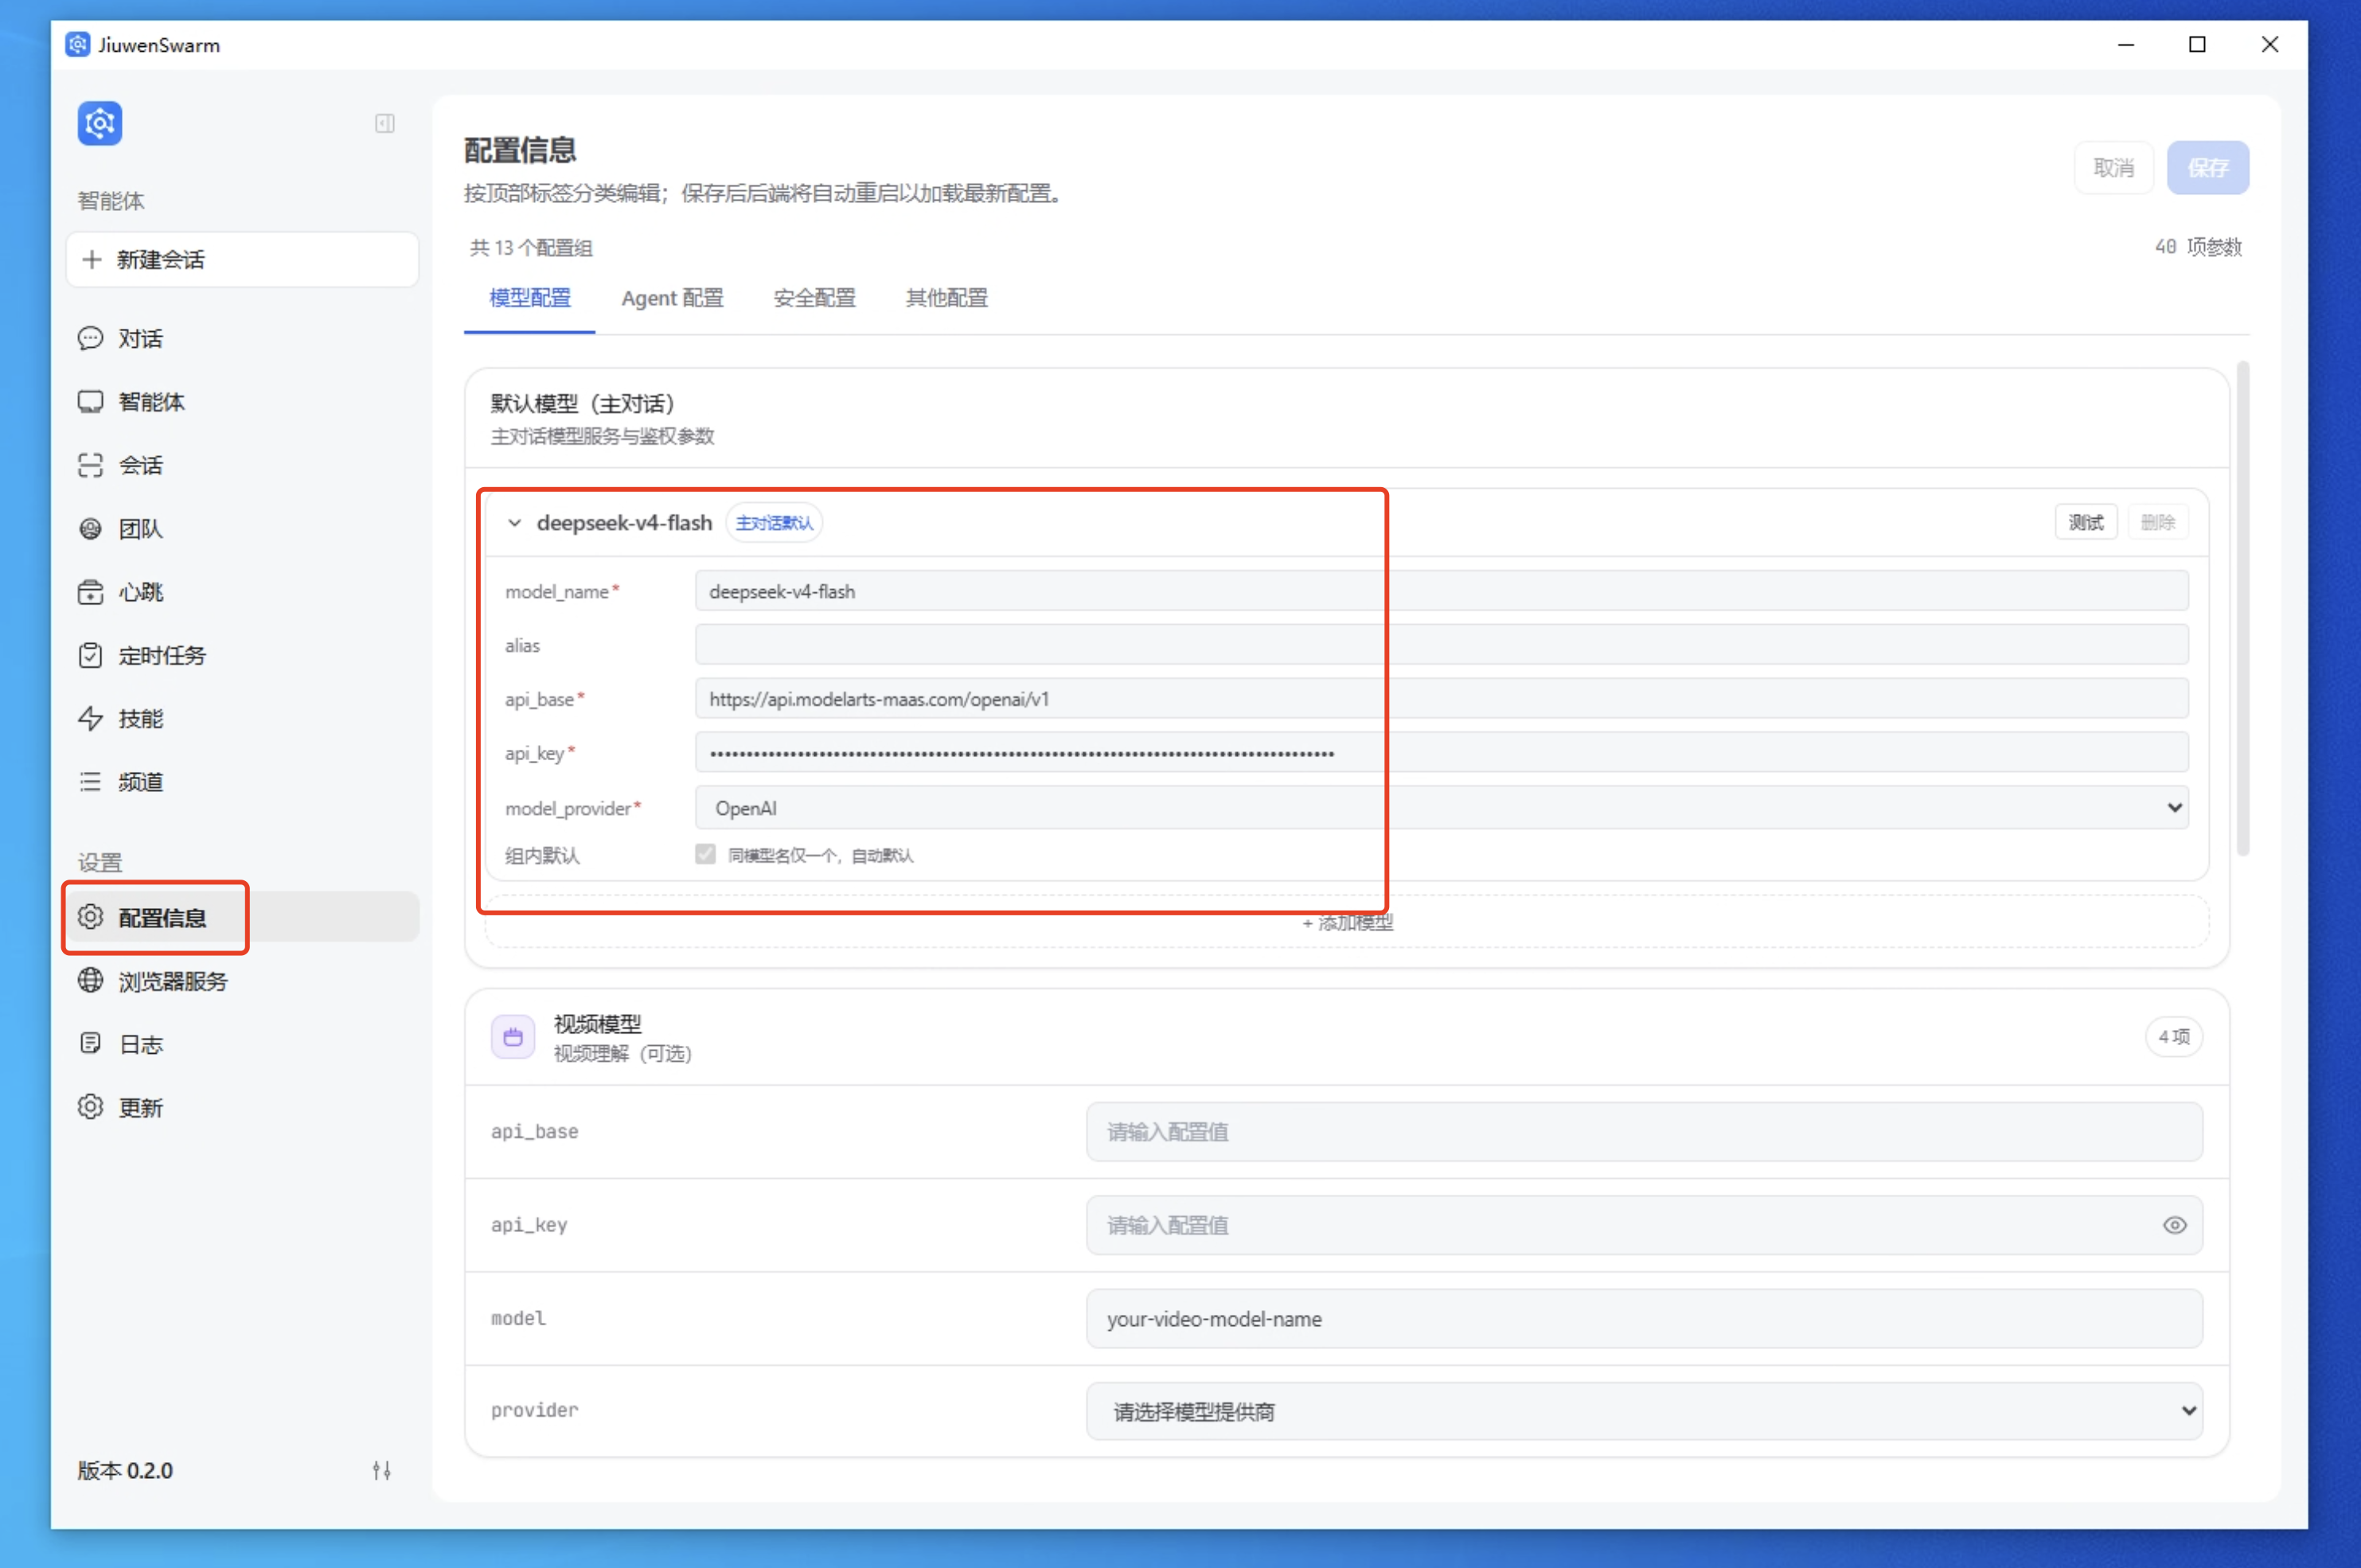
Task: Focus the model_name input field
Action: pos(1441,591)
